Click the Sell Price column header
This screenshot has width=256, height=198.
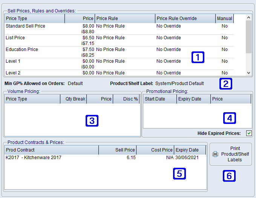pyautogui.click(x=117, y=150)
